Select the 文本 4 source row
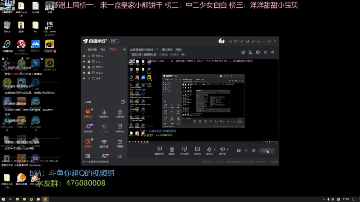360x202 pixels. [104, 56]
